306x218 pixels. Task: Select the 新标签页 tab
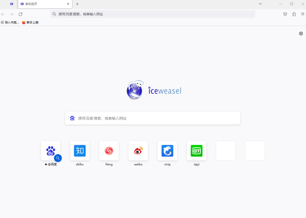pos(45,4)
